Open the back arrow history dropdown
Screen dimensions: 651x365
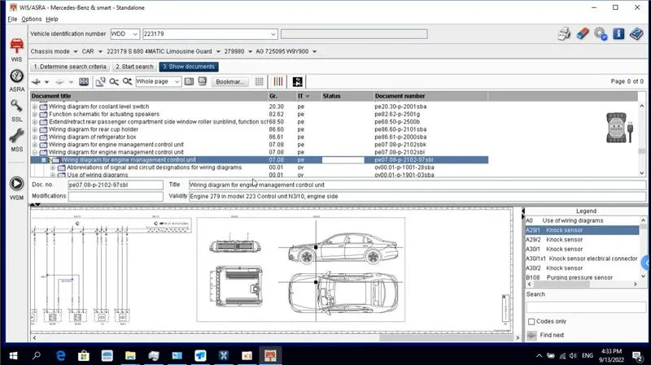pyautogui.click(x=46, y=82)
